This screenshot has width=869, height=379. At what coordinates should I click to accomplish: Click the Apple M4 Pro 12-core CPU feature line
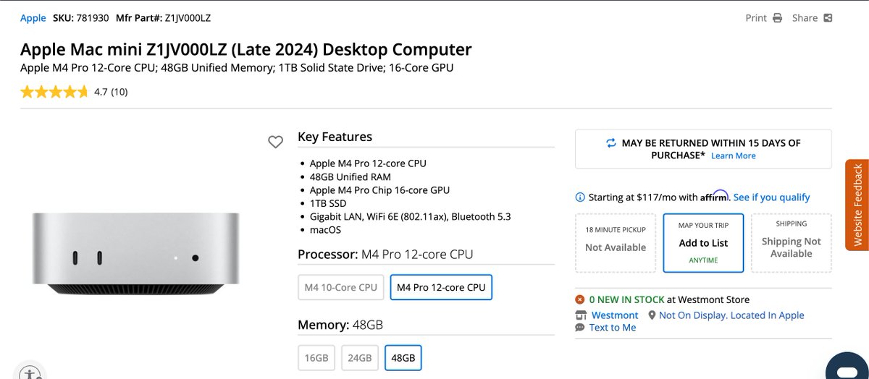coord(368,163)
